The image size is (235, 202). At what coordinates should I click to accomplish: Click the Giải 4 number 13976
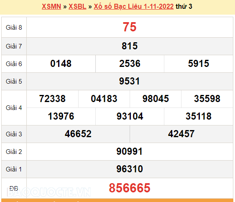(x=61, y=116)
